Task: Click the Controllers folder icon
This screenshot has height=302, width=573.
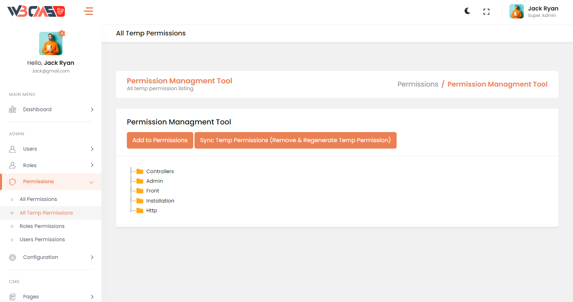Action: click(x=140, y=172)
